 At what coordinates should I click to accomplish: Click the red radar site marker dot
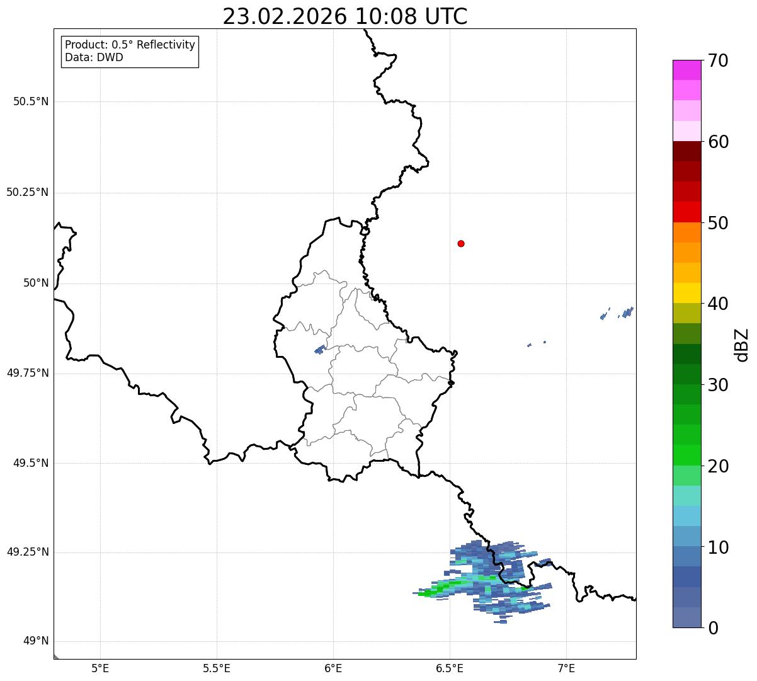point(461,243)
